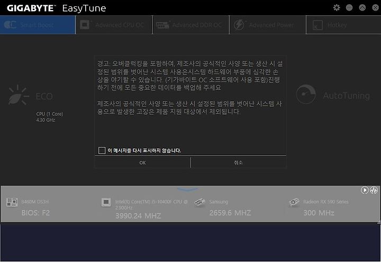The image size is (381, 262).
Task: Confirm the warning with OK
Action: pos(143,162)
